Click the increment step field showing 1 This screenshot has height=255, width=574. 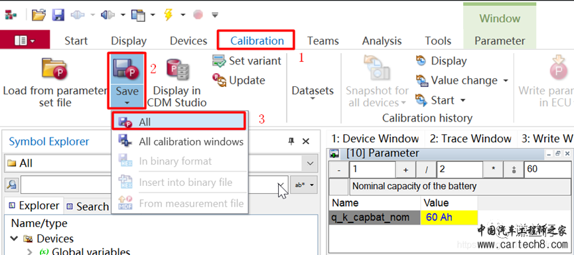(x=372, y=170)
